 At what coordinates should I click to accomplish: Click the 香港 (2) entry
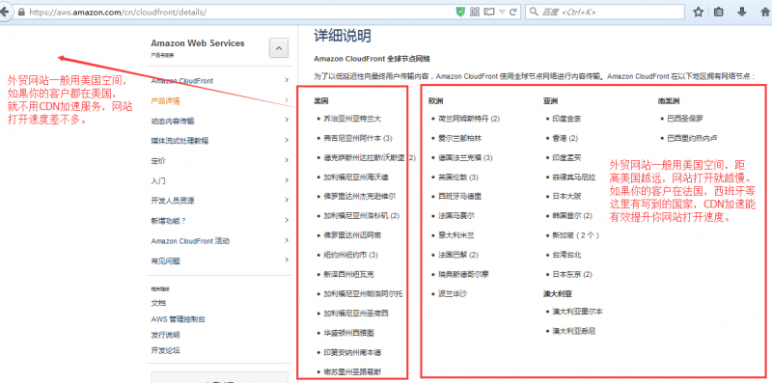tap(565, 138)
